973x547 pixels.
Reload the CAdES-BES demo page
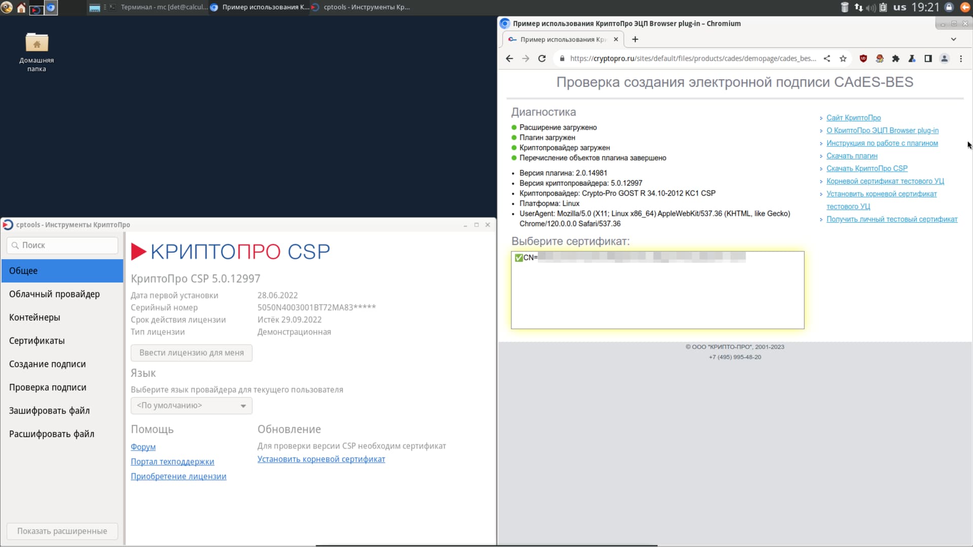(x=542, y=59)
